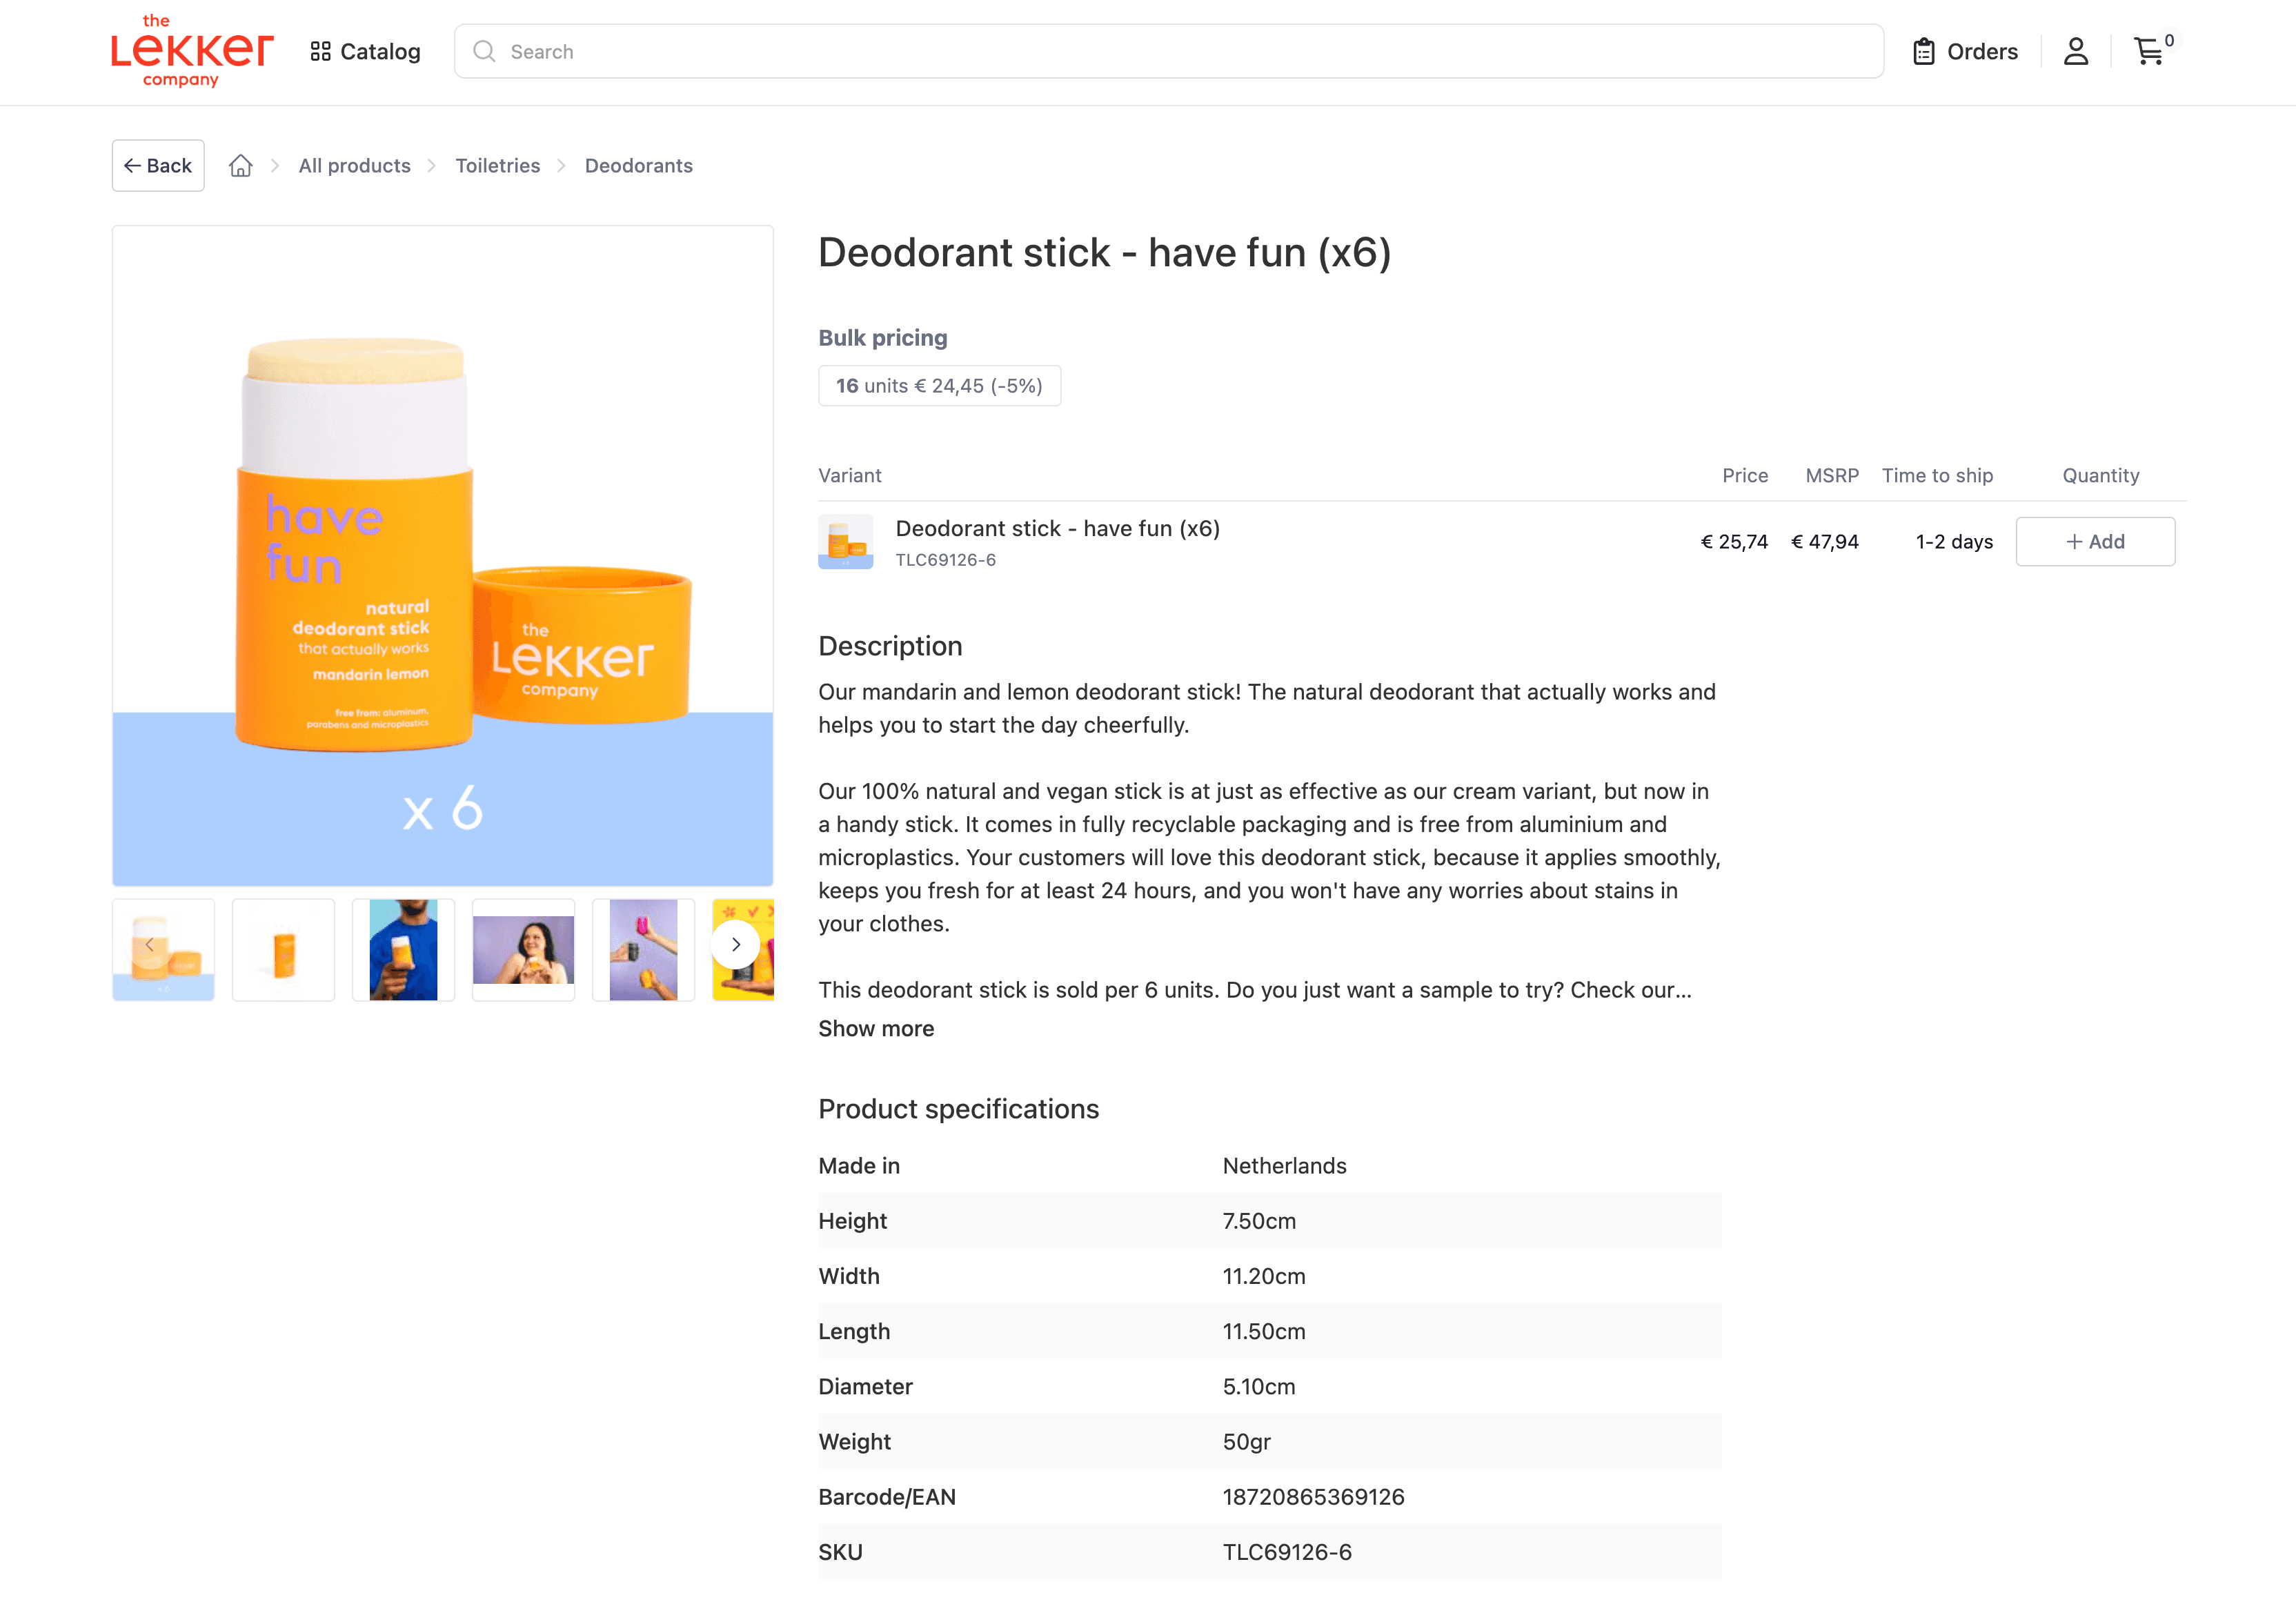Add the deodorant stick to cart
Screen dimensions: 2296x1602
coord(2095,541)
